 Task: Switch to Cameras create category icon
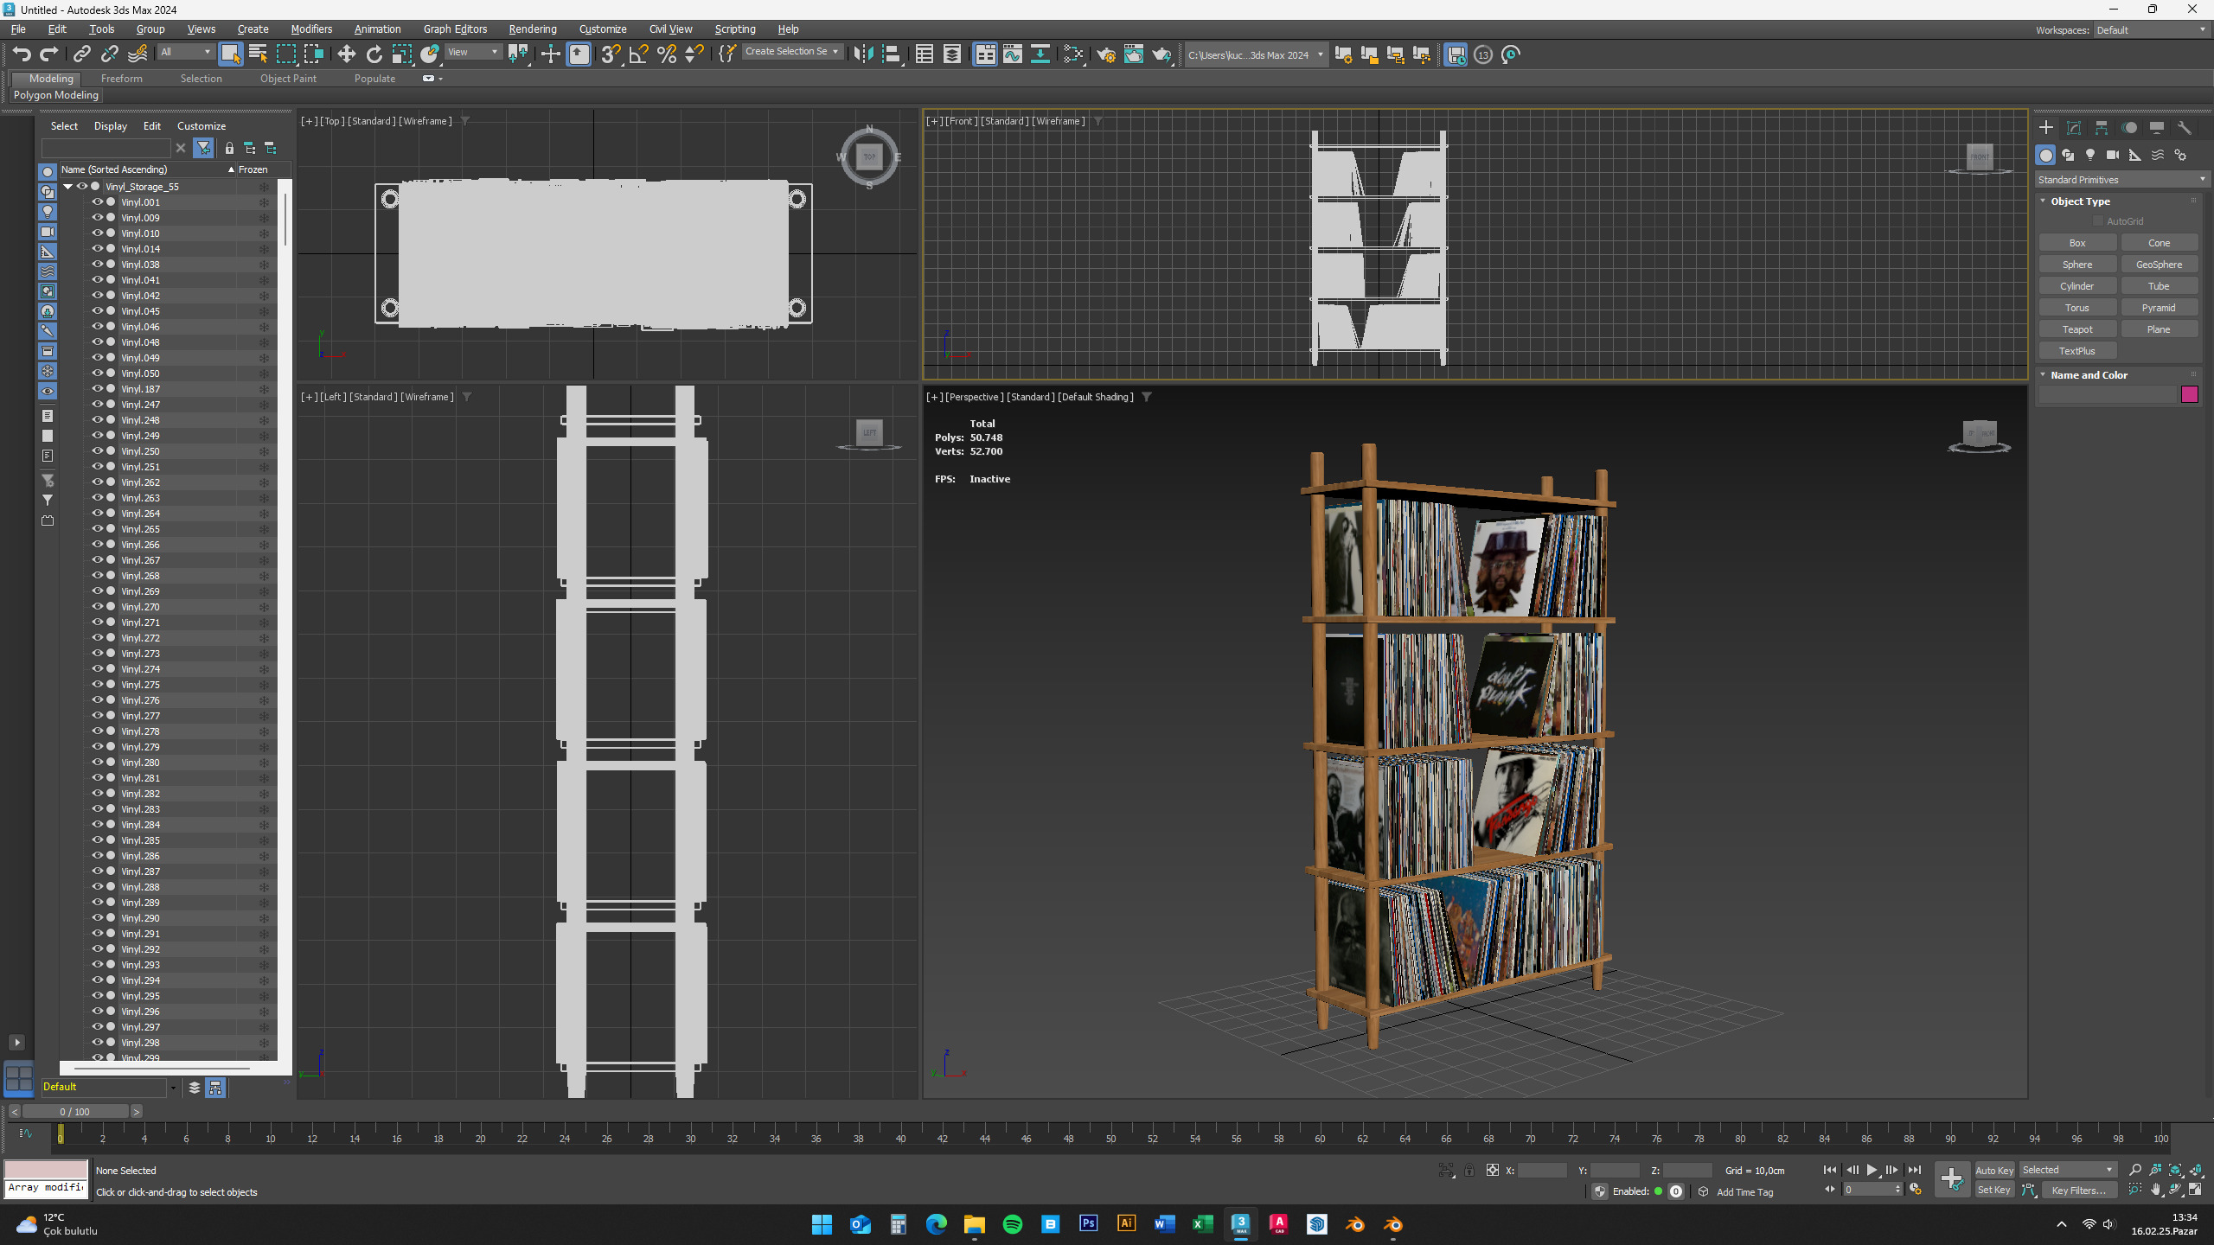(2113, 155)
